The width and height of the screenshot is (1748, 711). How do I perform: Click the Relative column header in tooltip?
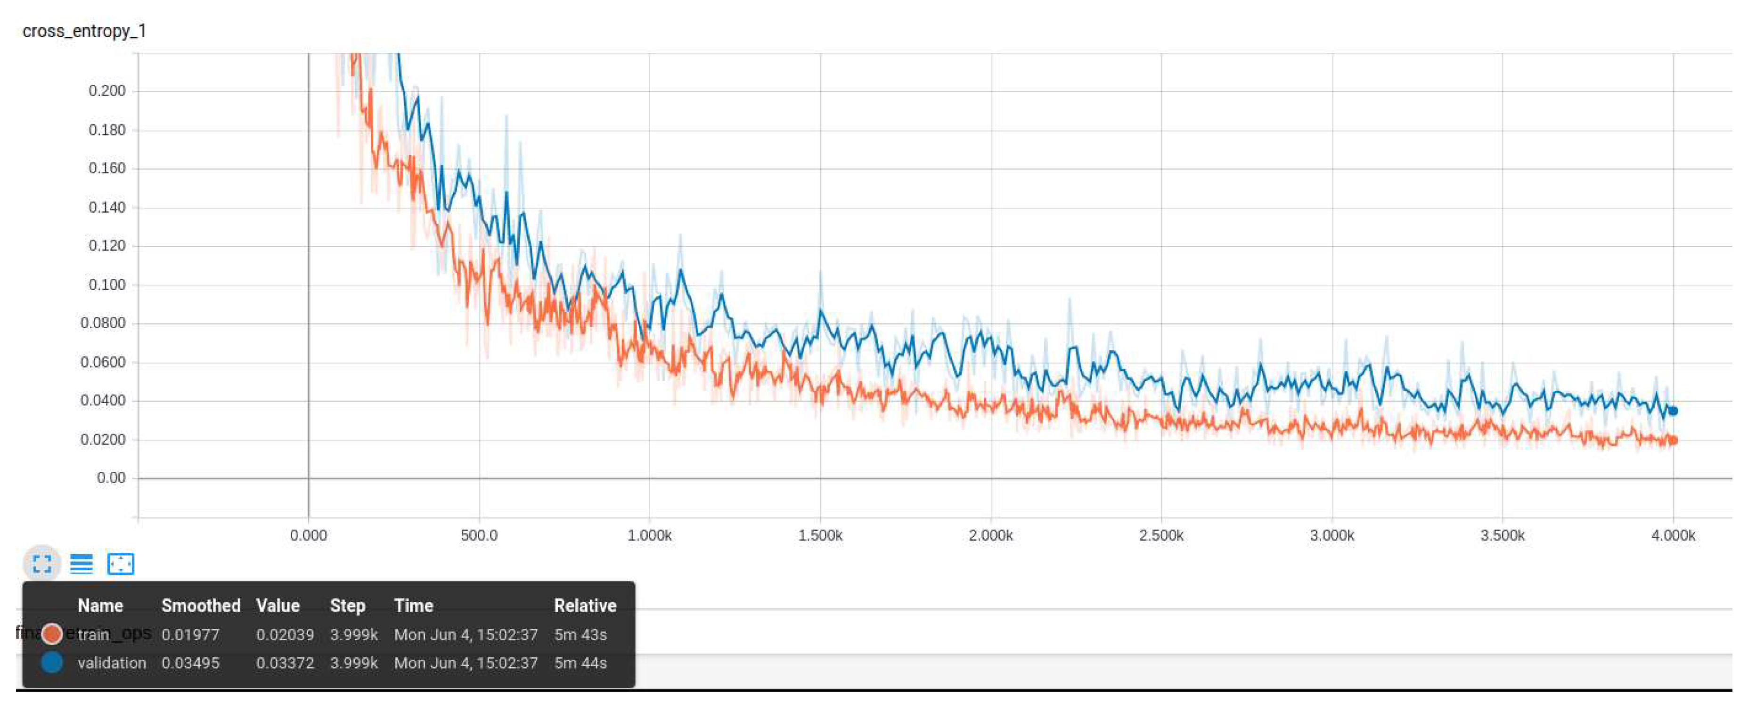click(x=585, y=605)
